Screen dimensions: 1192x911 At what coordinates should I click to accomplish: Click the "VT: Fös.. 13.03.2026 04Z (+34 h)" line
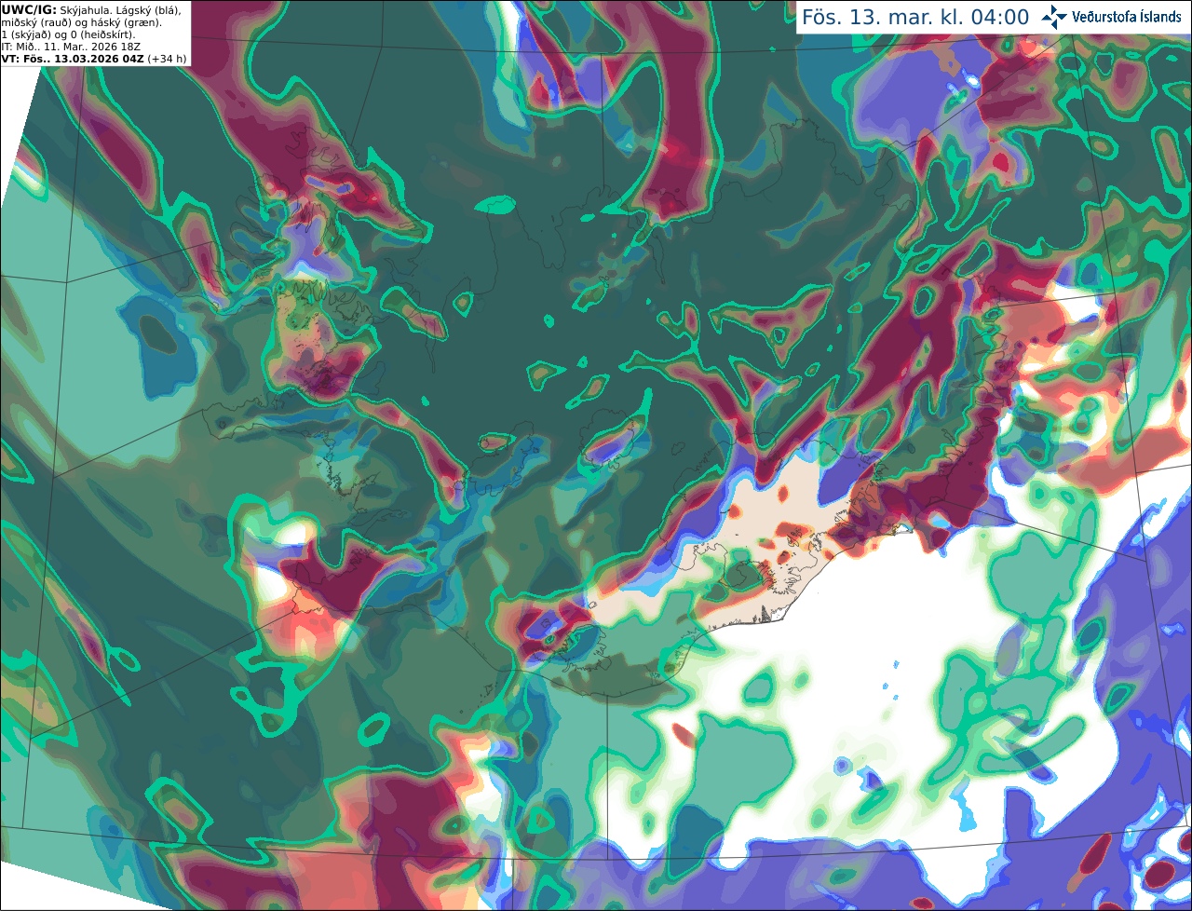click(x=93, y=59)
